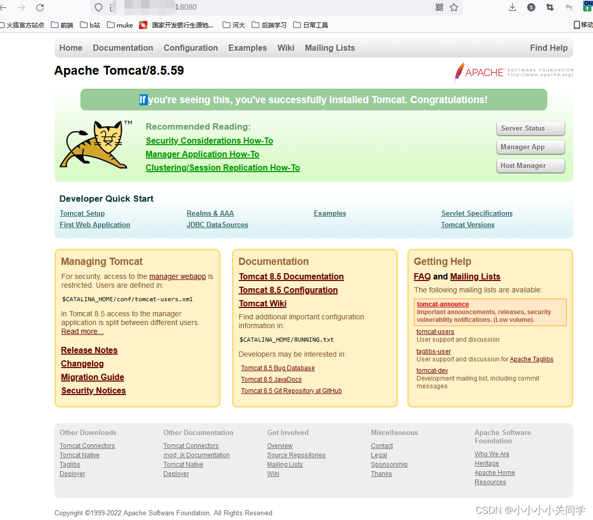Screen dimensions: 593x520
Task: Click Find Help in the nav bar
Action: (x=549, y=48)
